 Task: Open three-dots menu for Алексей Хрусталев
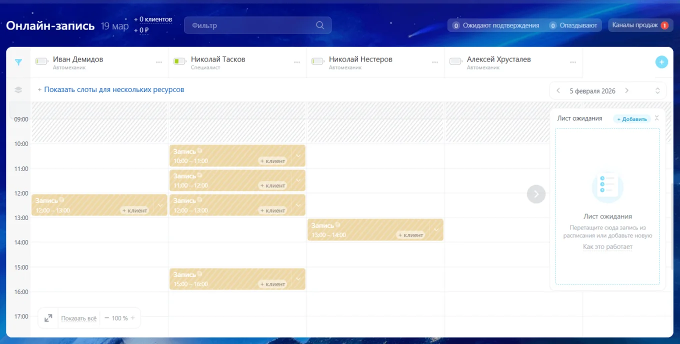pos(573,62)
